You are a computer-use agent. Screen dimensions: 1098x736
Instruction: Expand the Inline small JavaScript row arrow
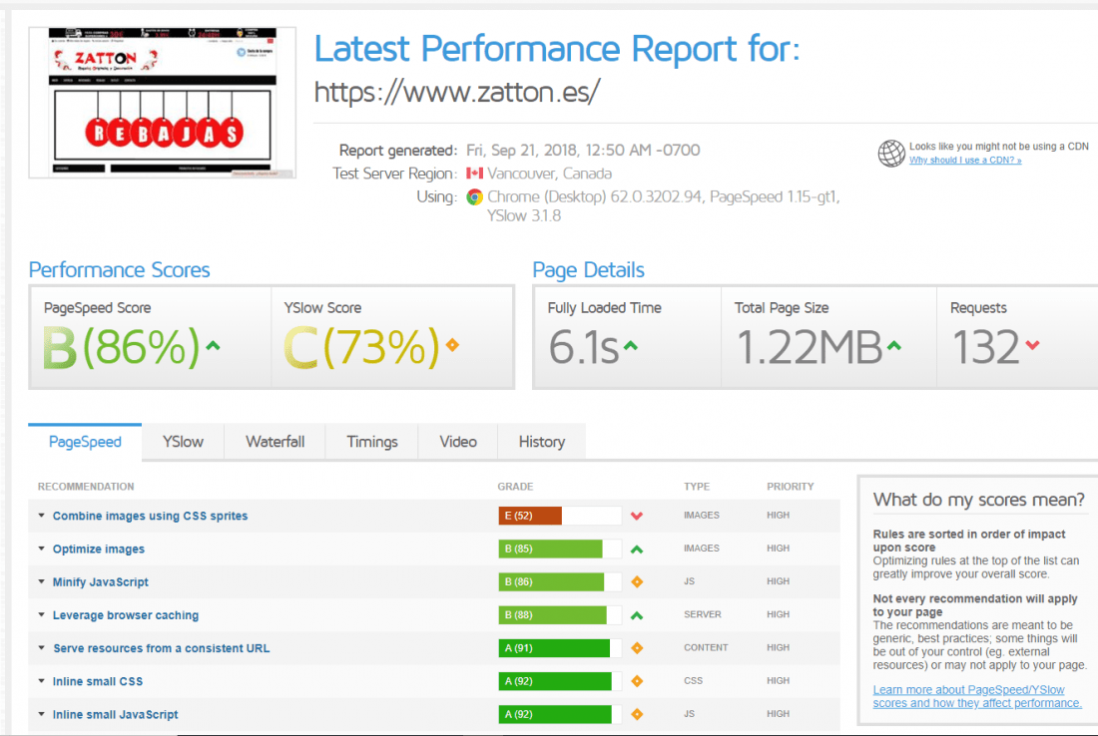pyautogui.click(x=41, y=714)
